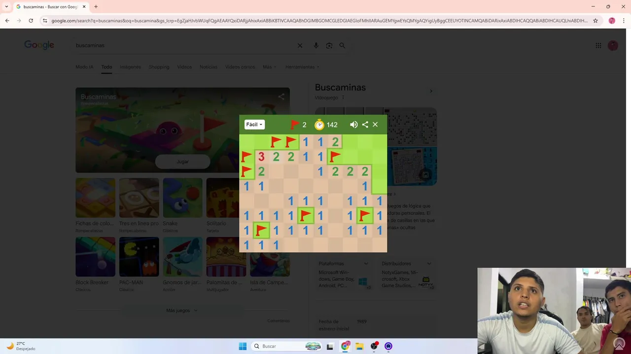
Task: Expand the Más search filter dropdown
Action: [x=269, y=67]
